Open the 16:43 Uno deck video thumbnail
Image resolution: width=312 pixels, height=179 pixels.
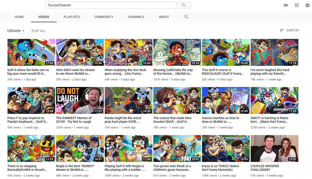click(x=128, y=52)
